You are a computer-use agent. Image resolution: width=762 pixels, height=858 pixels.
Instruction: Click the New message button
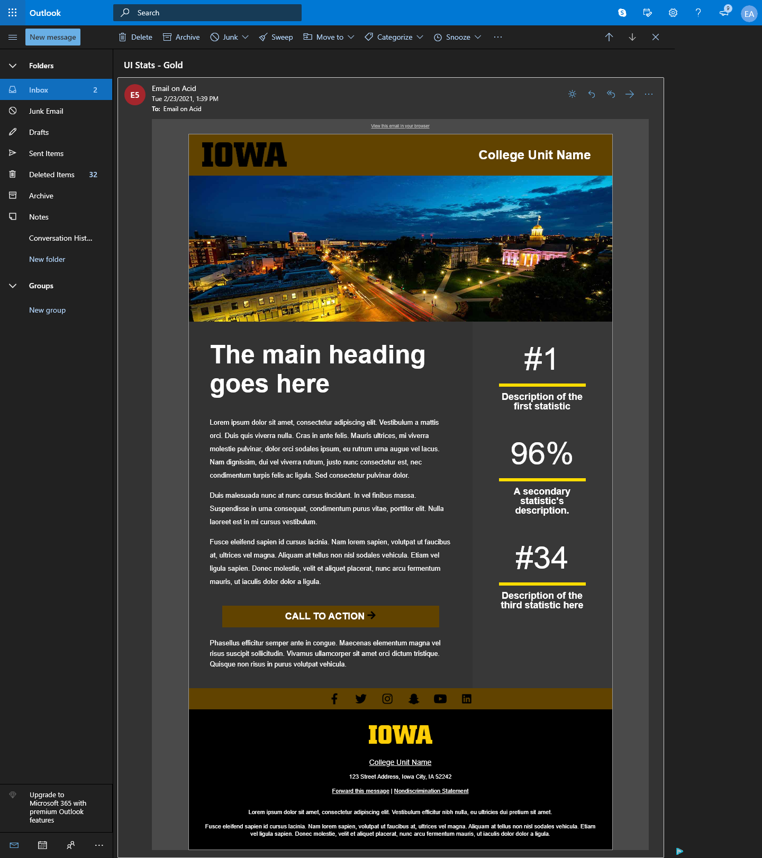[x=53, y=37]
